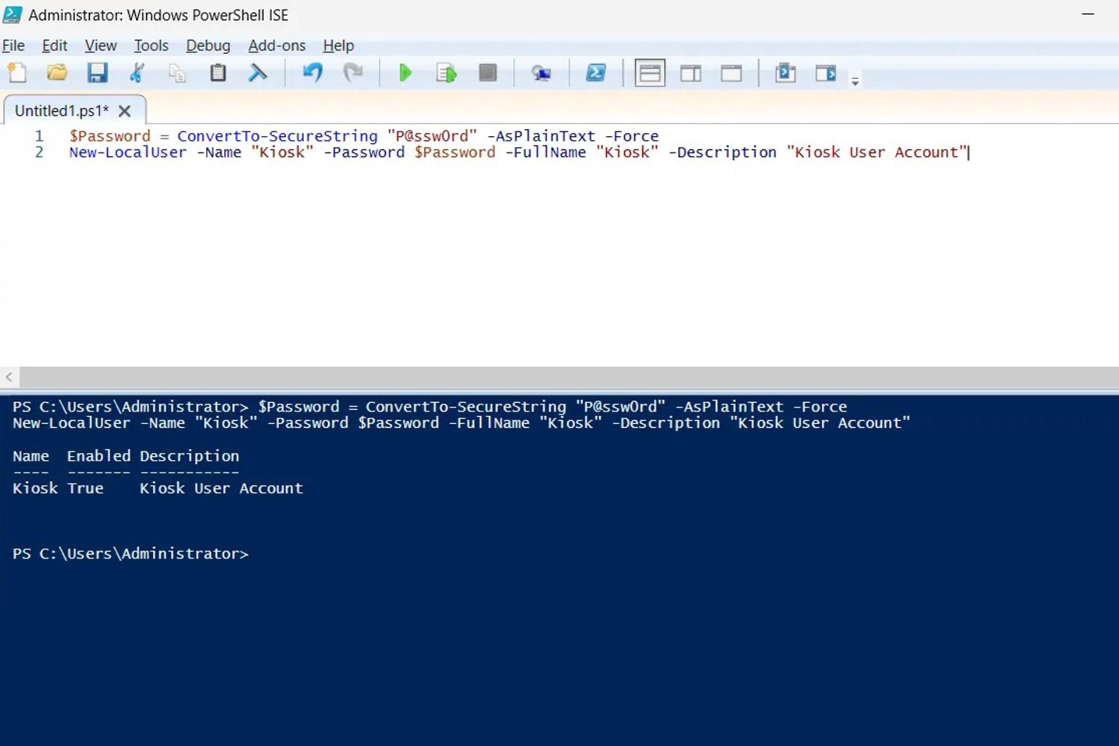Open the File menu

pos(13,45)
